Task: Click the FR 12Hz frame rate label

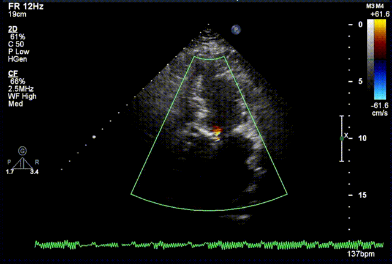Action: click(23, 5)
